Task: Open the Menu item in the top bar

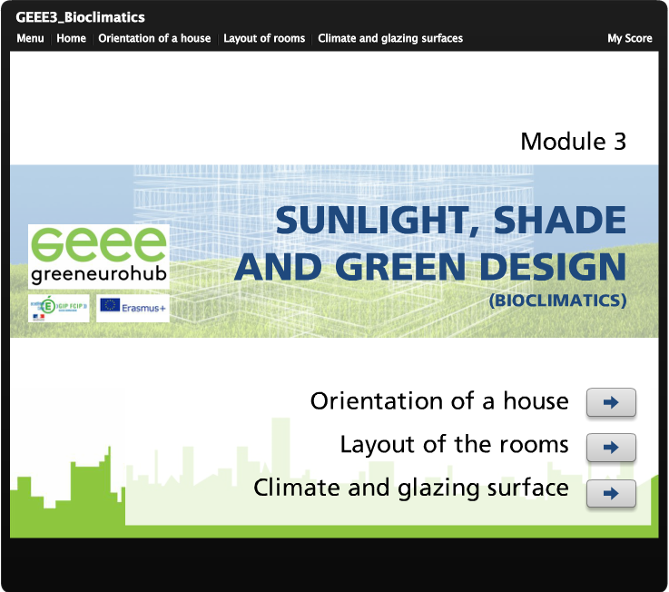Action: coord(30,38)
